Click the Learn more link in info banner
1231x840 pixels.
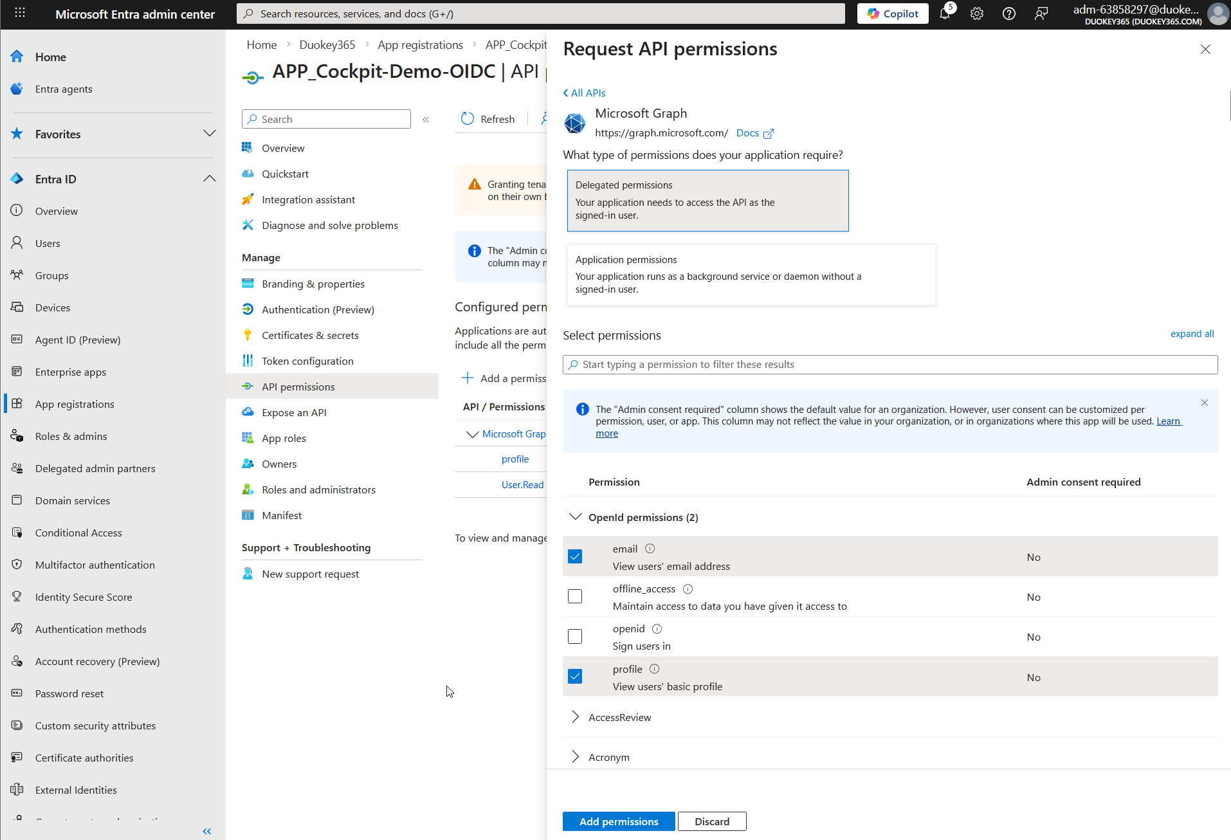(1169, 421)
